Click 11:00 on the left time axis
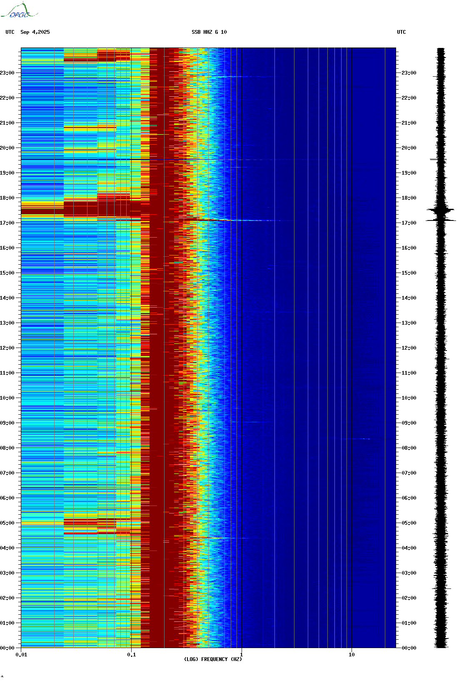 [x=7, y=373]
